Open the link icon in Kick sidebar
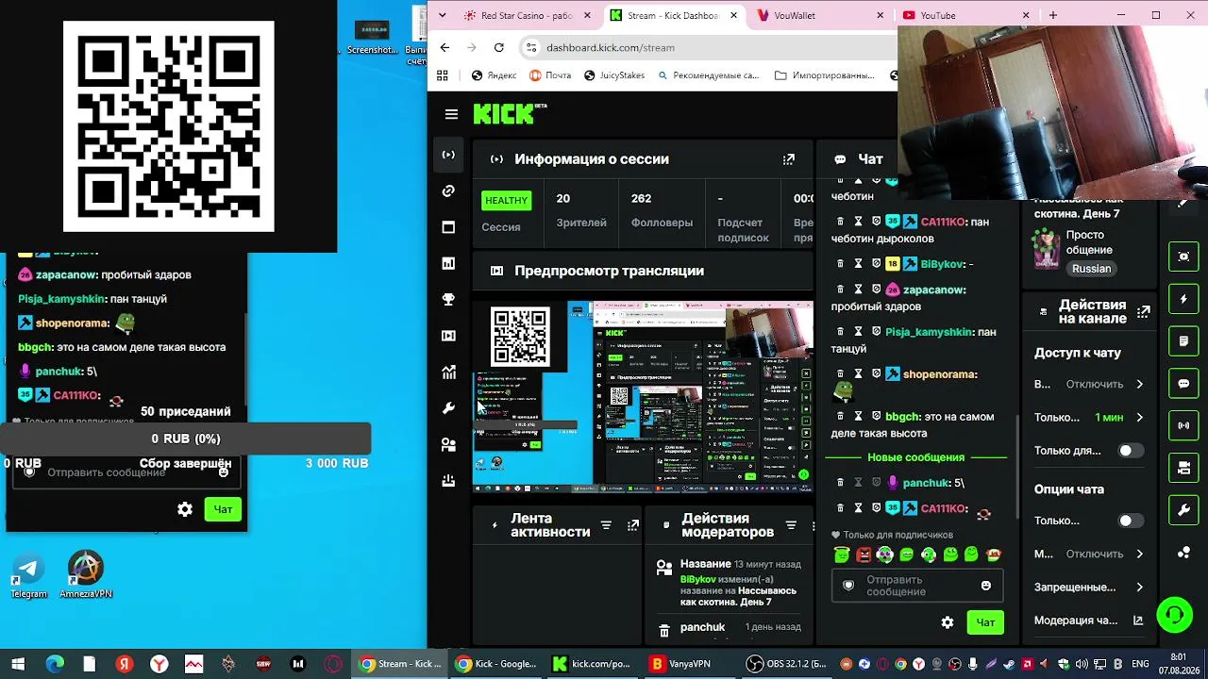Image resolution: width=1208 pixels, height=679 pixels. tap(448, 190)
